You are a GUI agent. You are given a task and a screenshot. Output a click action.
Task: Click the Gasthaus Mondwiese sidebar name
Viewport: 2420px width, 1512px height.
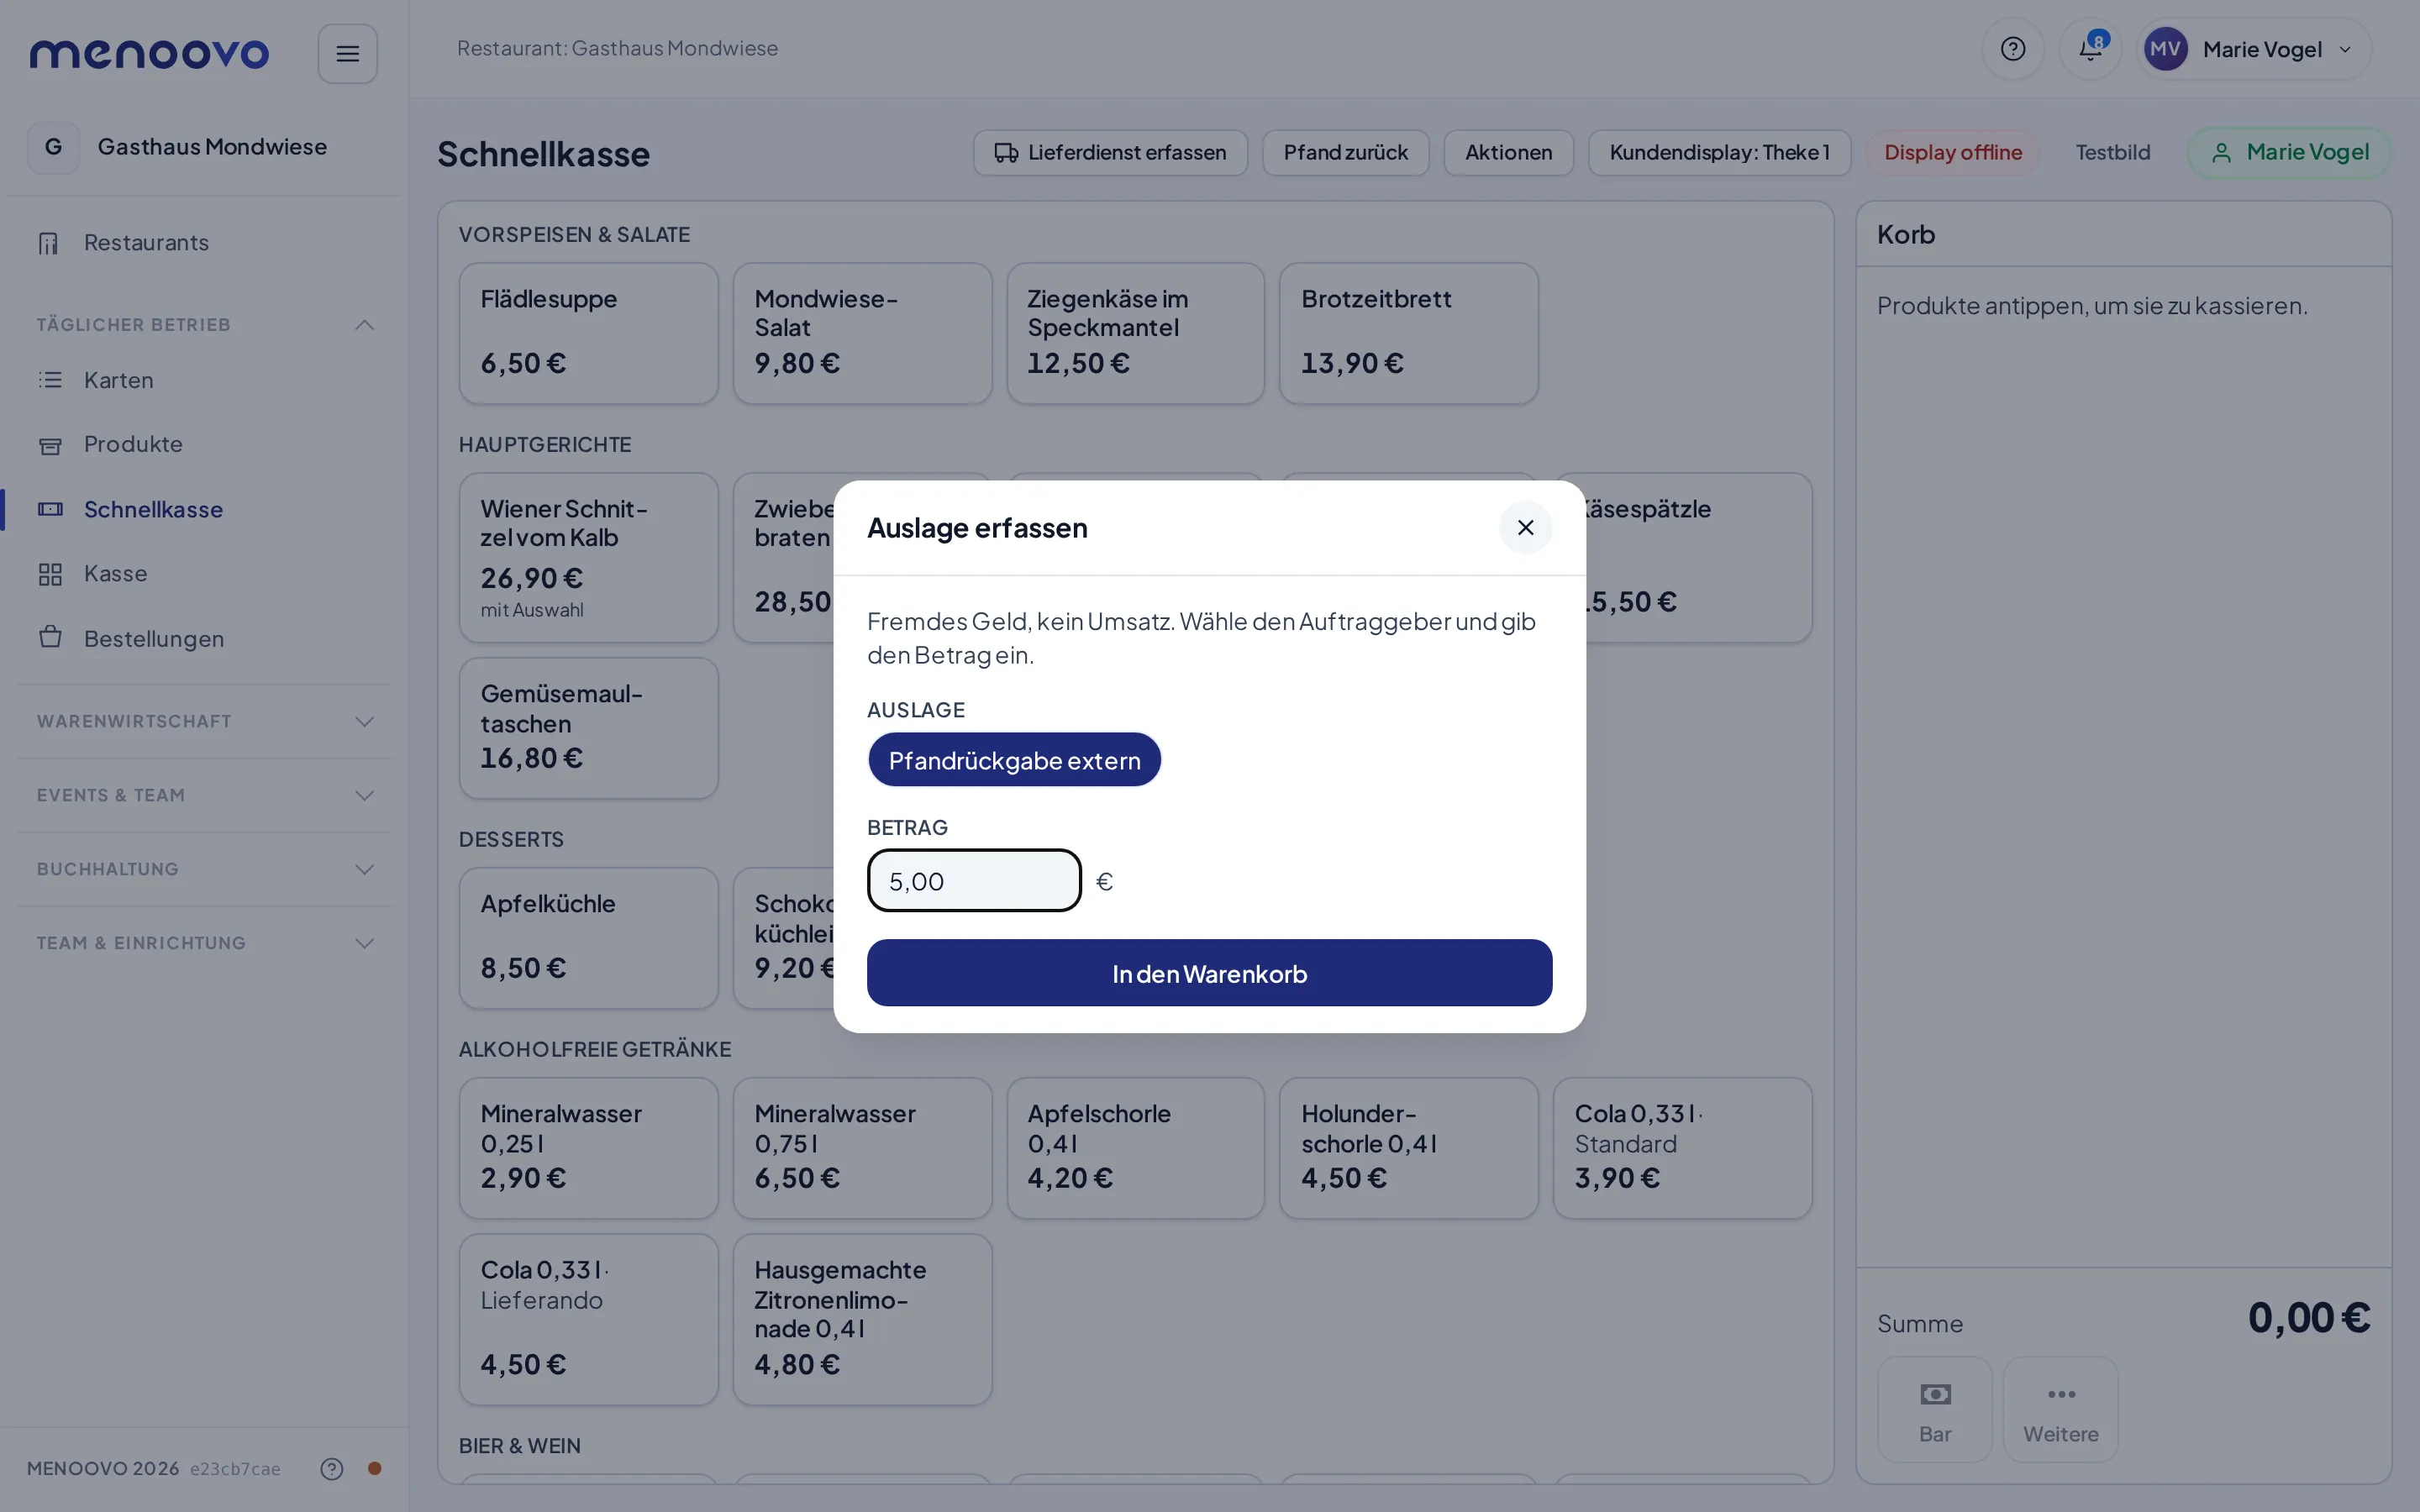(212, 147)
